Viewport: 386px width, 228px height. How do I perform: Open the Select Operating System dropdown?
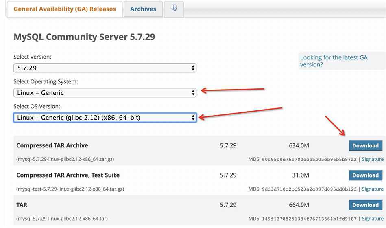click(105, 93)
